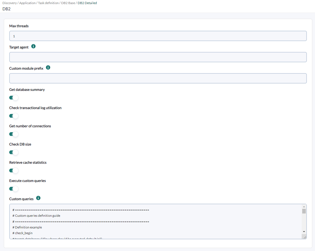This screenshot has width=315, height=251.
Task: Open Application breadcrumb link
Action: (27, 3)
